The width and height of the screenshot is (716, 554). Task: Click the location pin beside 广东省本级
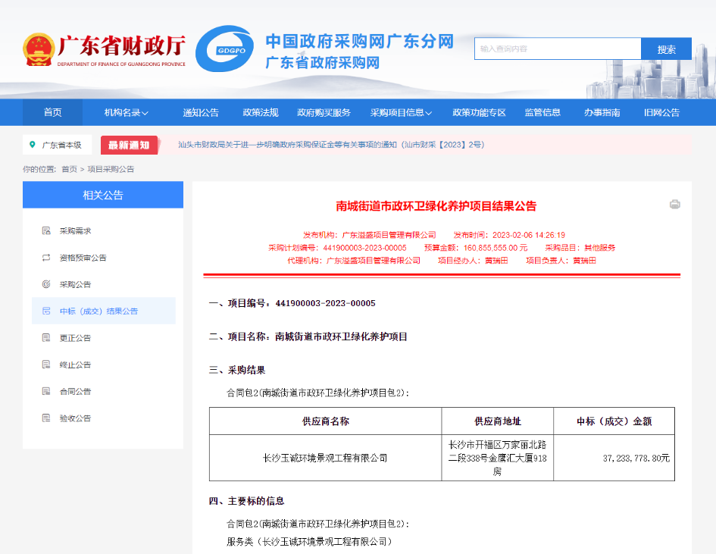pyautogui.click(x=32, y=144)
